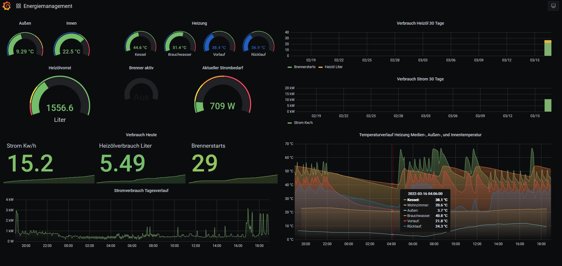Click the Heizölverbrauch Liter 5.49 stat

tap(141, 163)
